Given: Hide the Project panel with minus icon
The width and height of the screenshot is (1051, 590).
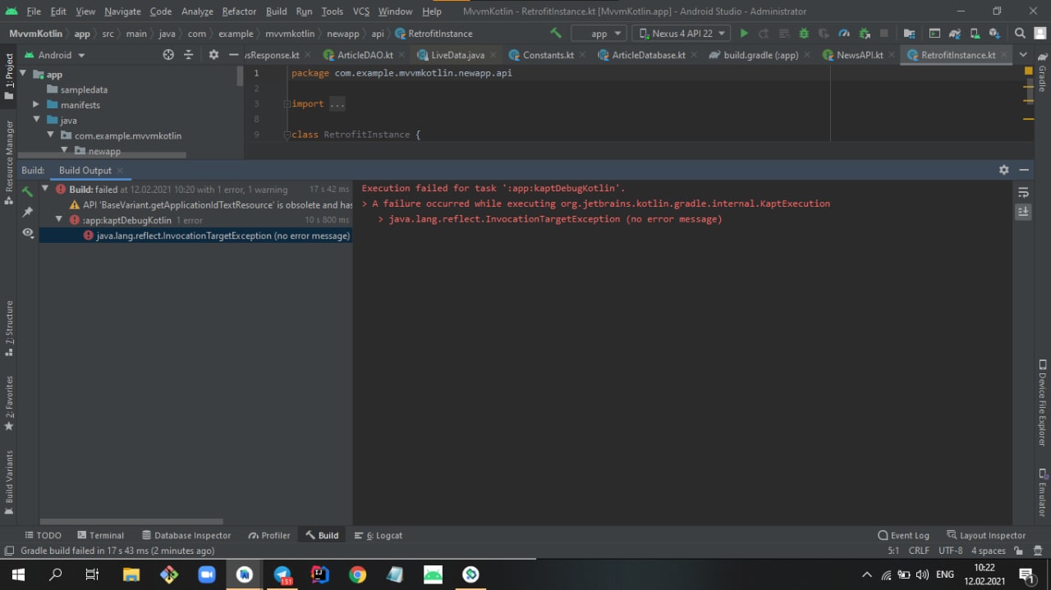Looking at the screenshot, I should (x=233, y=55).
